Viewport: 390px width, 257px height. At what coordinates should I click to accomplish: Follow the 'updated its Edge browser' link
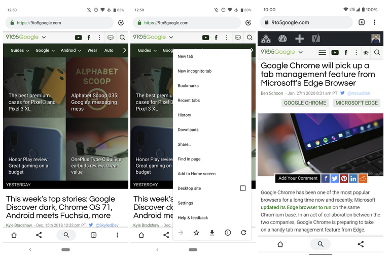[x=296, y=207]
